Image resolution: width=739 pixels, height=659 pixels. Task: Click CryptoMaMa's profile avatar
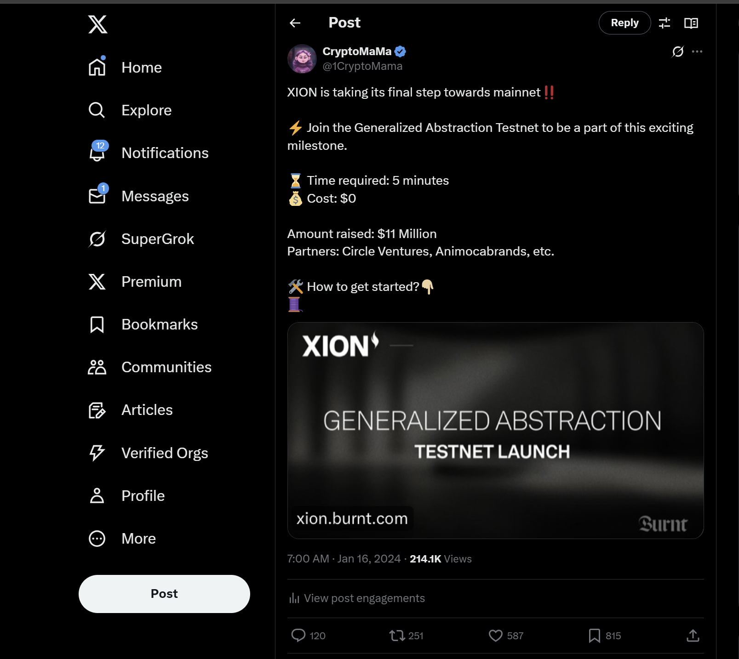[302, 59]
